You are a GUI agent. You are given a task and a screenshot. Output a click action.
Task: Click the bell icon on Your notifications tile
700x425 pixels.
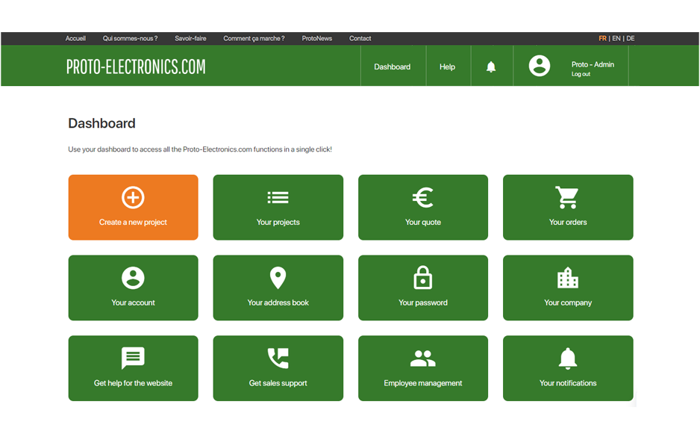567,359
